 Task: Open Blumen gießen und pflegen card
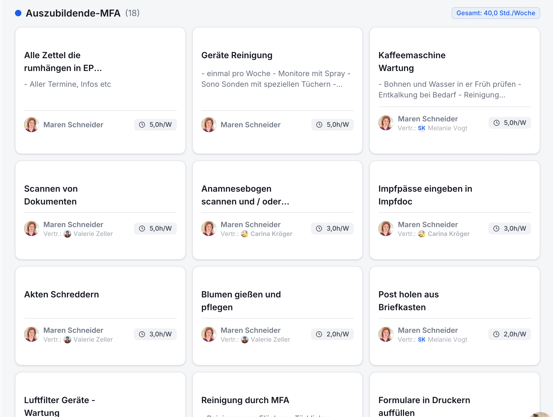tap(277, 316)
